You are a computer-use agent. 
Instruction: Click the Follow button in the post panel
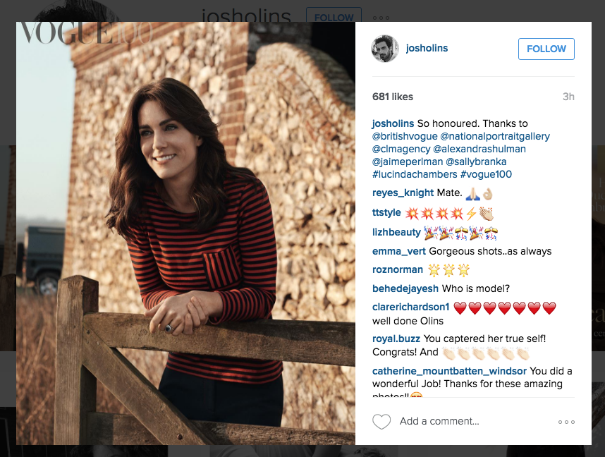(546, 49)
